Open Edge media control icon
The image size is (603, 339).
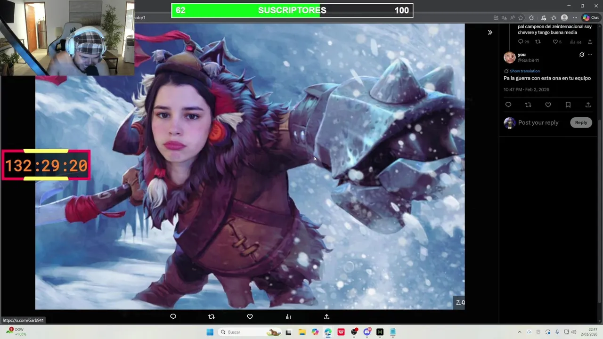543,18
